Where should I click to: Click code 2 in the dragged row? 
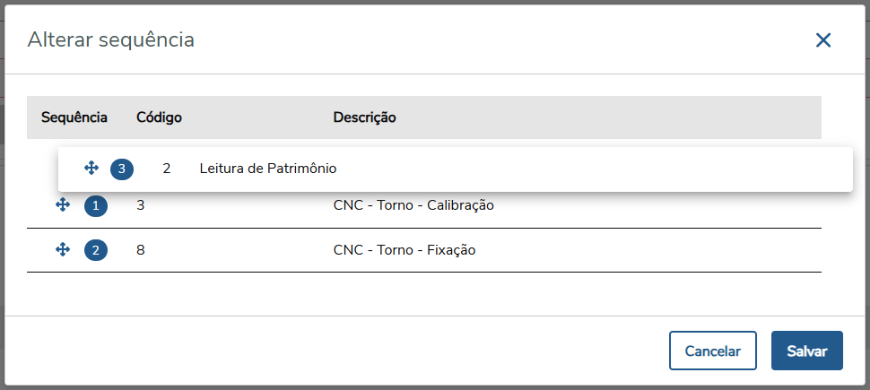pos(167,168)
